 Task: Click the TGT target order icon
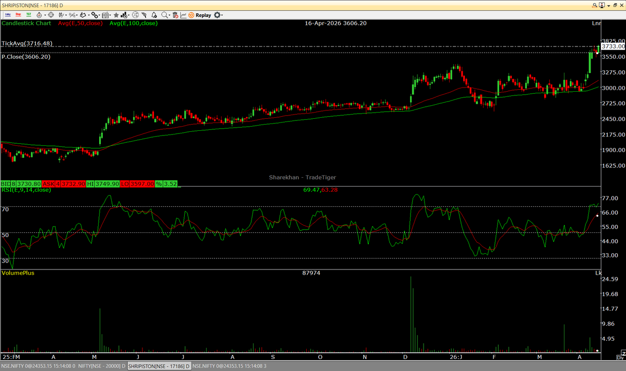[x=29, y=15]
